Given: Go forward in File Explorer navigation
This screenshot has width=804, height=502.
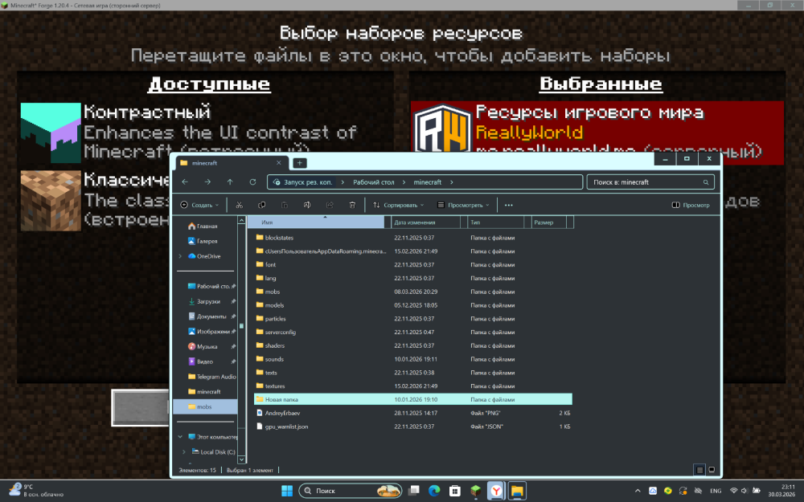Looking at the screenshot, I should (207, 182).
